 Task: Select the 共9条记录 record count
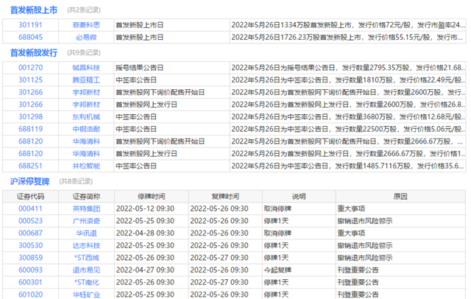point(84,53)
